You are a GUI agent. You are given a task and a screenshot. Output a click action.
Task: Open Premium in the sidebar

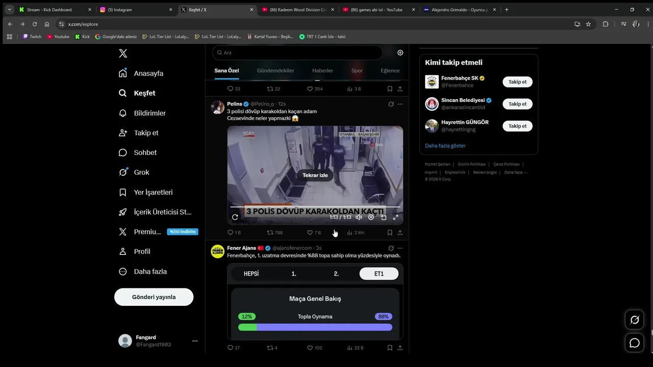[158, 232]
